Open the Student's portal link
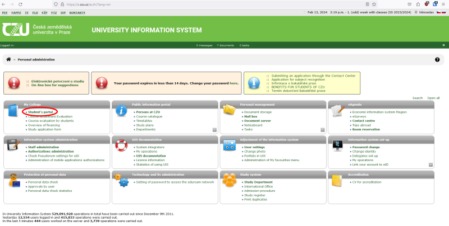The image size is (449, 226). (x=40, y=112)
